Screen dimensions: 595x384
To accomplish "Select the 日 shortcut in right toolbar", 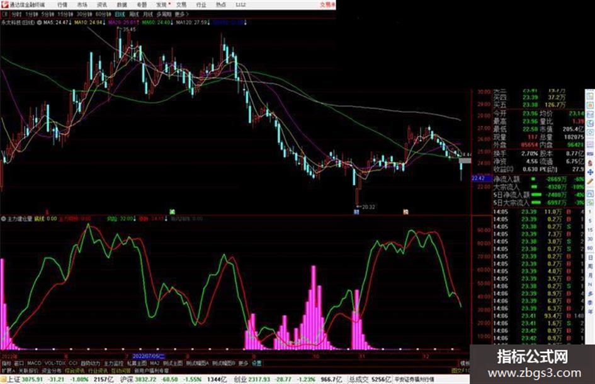I will pos(590,257).
